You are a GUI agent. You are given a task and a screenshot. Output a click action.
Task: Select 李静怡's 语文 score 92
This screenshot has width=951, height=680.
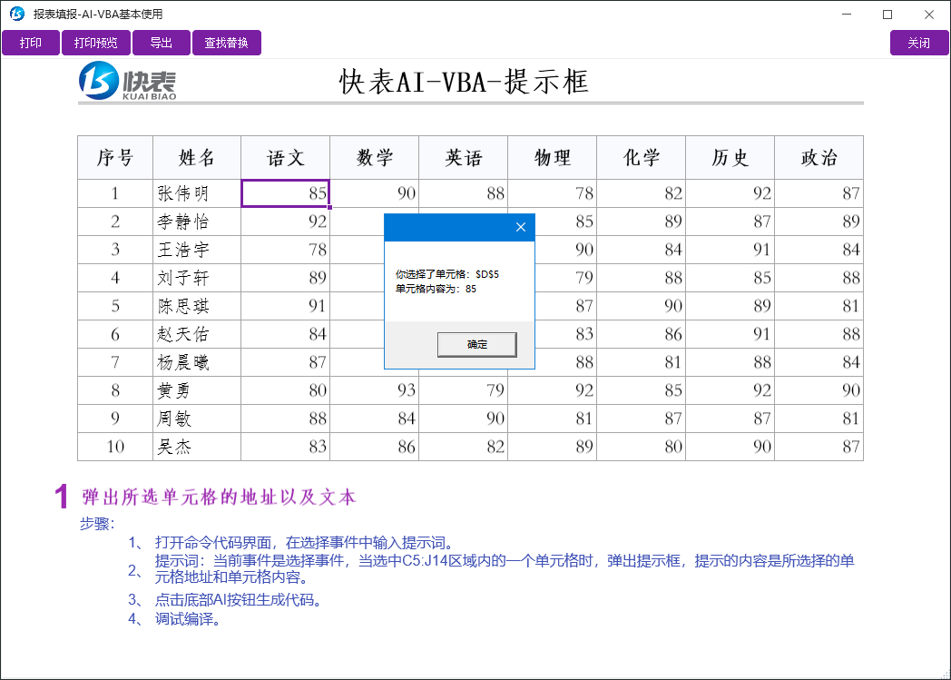[286, 222]
